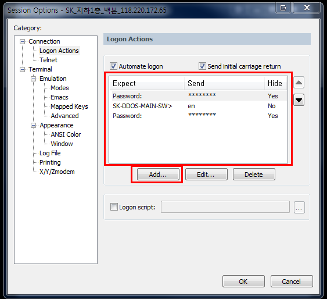
Task: Cancel the Session Options dialog
Action: click(292, 282)
